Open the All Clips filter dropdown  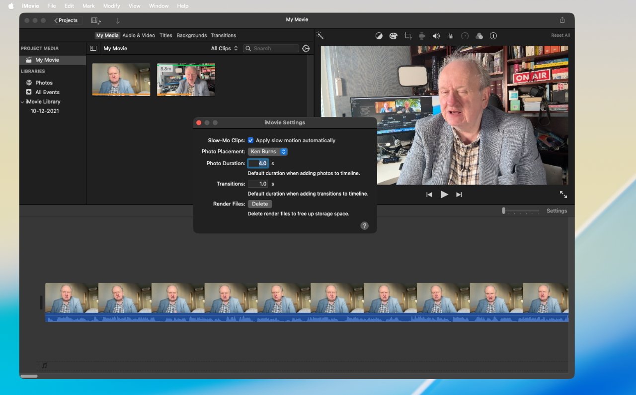(x=224, y=48)
